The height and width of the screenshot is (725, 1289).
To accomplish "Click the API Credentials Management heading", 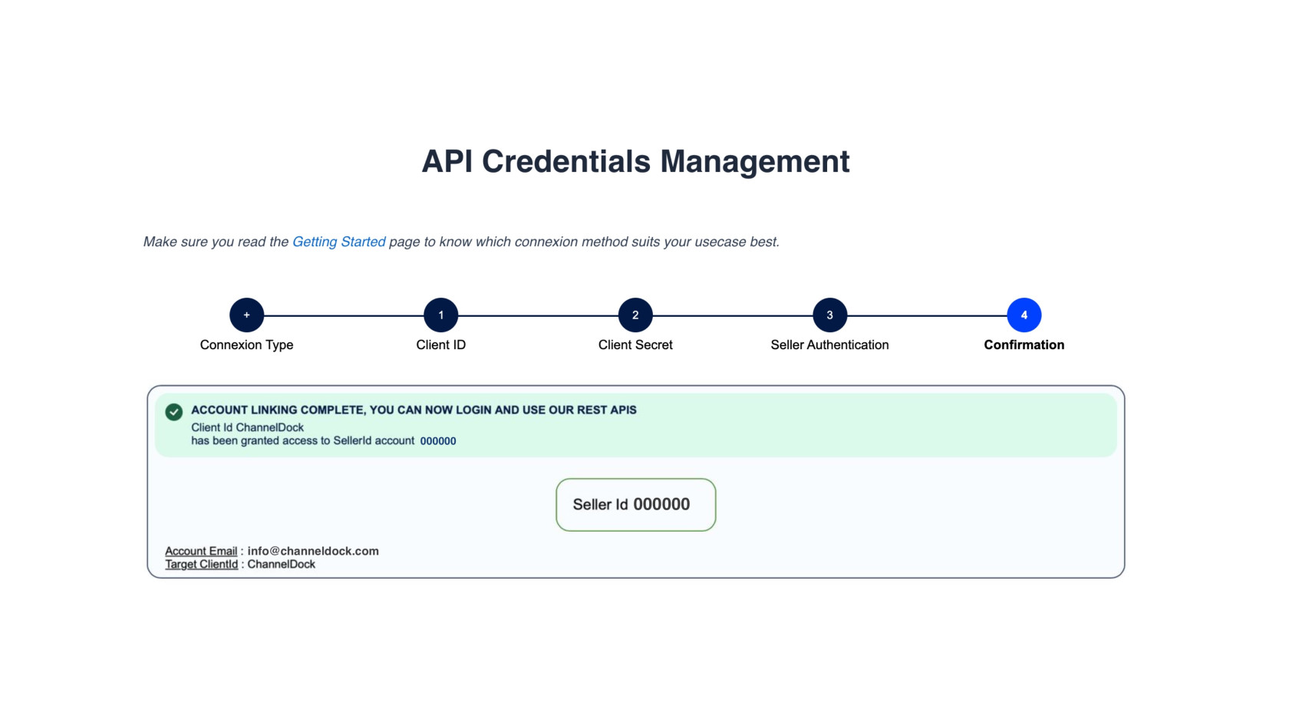I will tap(635, 162).
